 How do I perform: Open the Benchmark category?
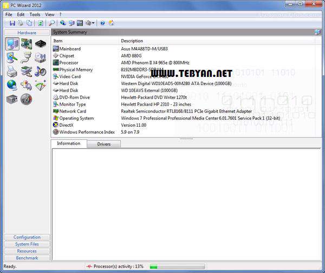(27, 258)
